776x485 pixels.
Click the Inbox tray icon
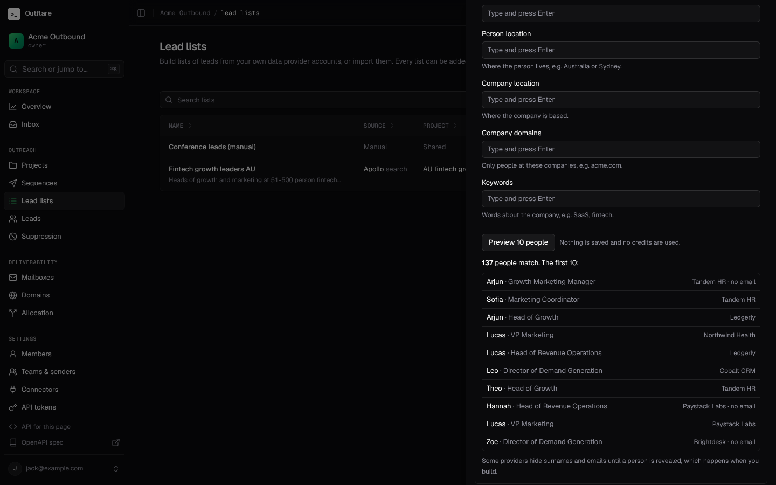pyautogui.click(x=13, y=124)
